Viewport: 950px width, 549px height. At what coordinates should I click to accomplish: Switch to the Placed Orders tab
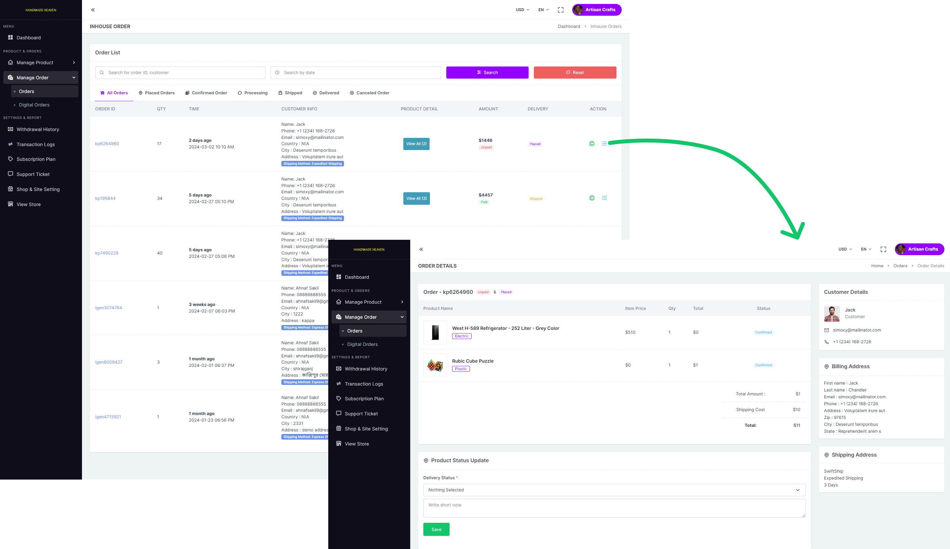[156, 93]
